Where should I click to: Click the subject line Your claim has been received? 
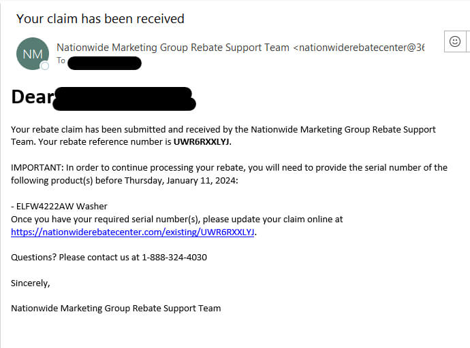coord(100,18)
